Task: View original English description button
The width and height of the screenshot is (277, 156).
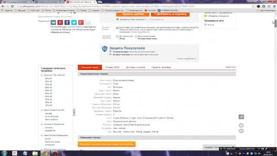Action: (x=106, y=144)
